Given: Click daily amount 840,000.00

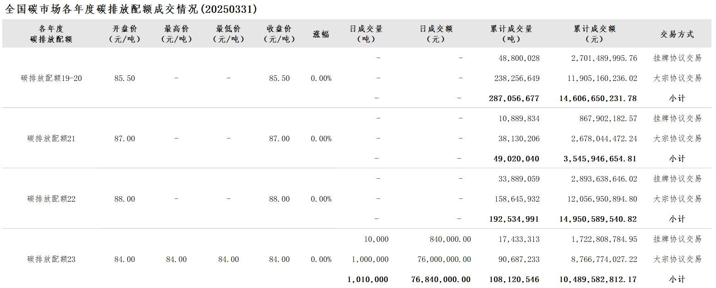Looking at the screenshot, I should click(x=450, y=239).
